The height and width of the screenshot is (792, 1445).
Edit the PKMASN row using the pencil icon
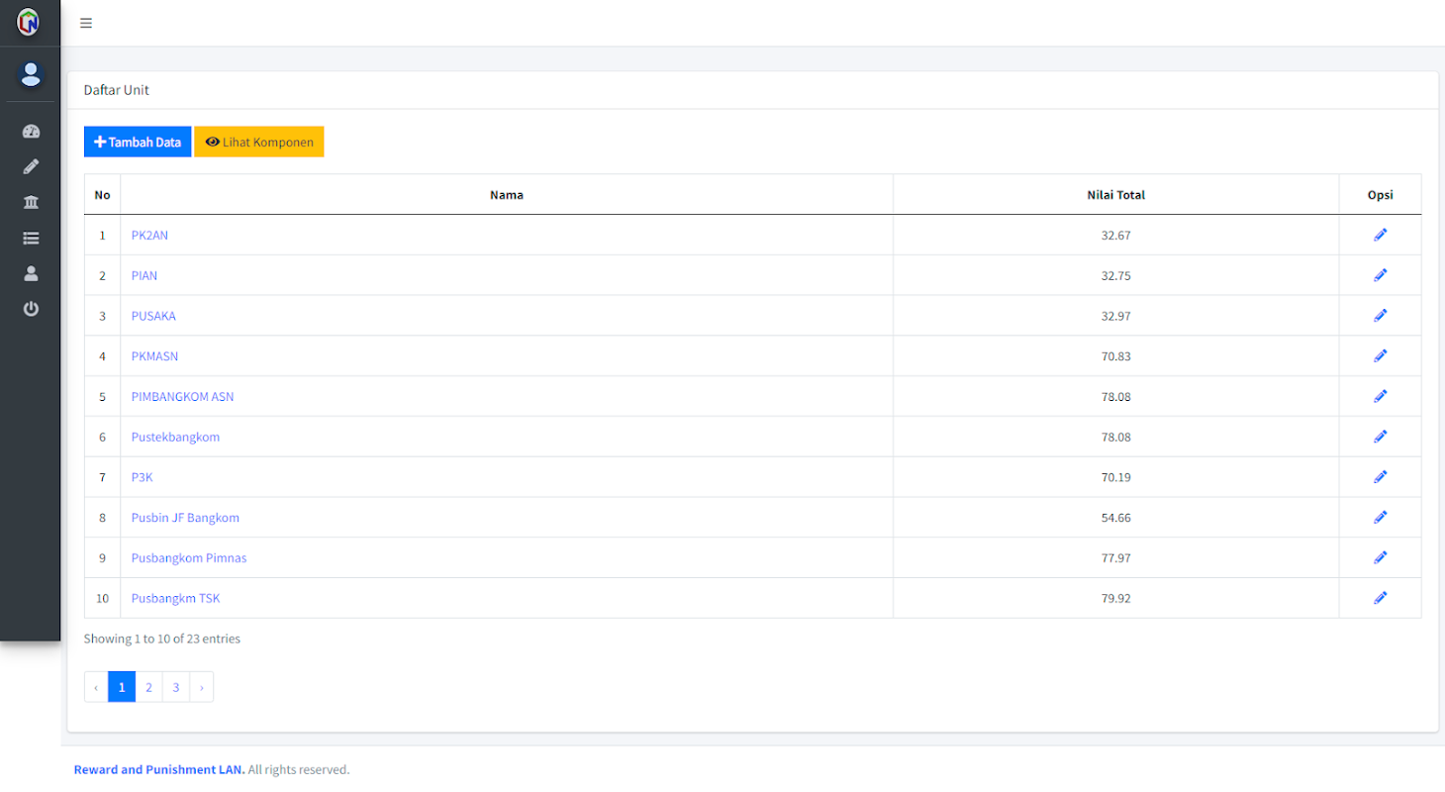(1381, 355)
